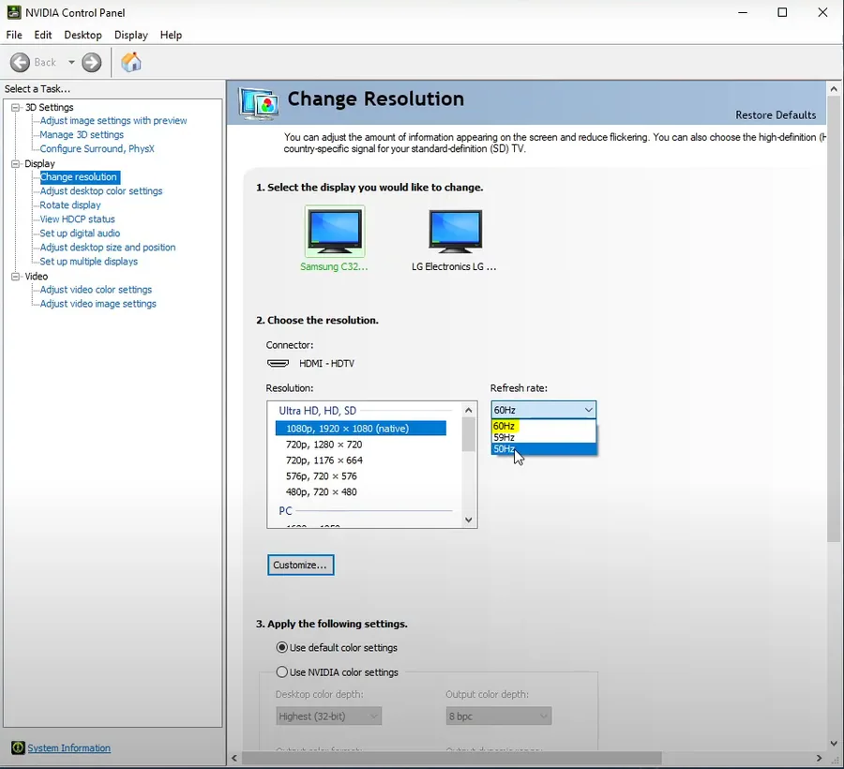Open the Back history dropdown arrow
Viewport: 844px width, 769px height.
(71, 63)
